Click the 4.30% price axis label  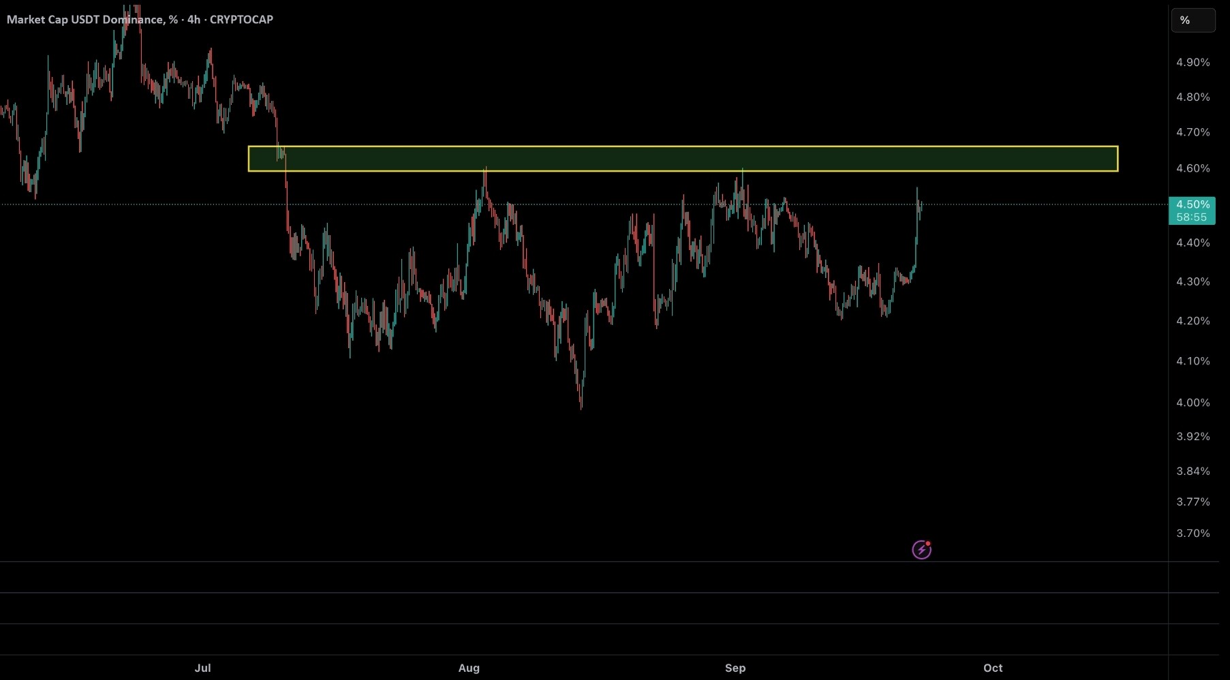coord(1193,281)
